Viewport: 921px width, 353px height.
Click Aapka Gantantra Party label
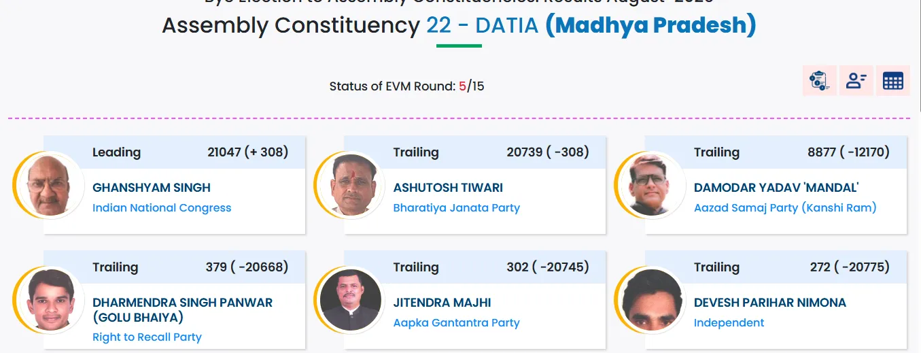point(456,323)
